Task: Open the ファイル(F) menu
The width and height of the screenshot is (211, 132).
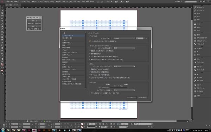Action: [x=9, y=2]
